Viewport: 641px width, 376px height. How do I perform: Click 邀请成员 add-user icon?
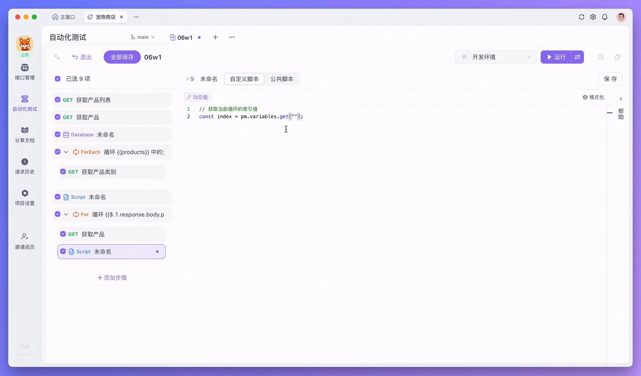pyautogui.click(x=25, y=237)
